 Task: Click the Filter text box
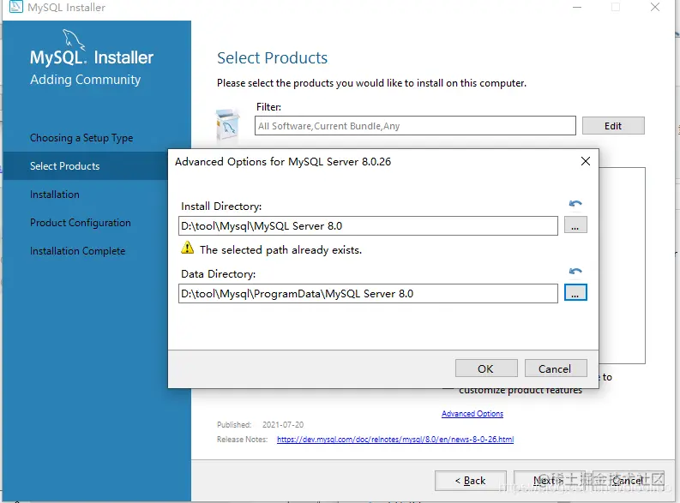coord(415,126)
